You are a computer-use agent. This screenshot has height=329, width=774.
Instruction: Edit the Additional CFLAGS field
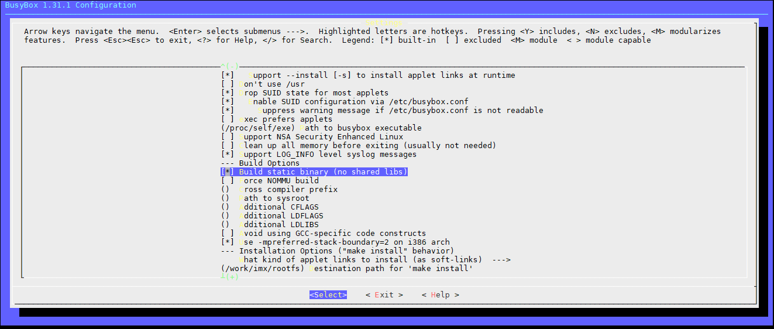coord(270,207)
